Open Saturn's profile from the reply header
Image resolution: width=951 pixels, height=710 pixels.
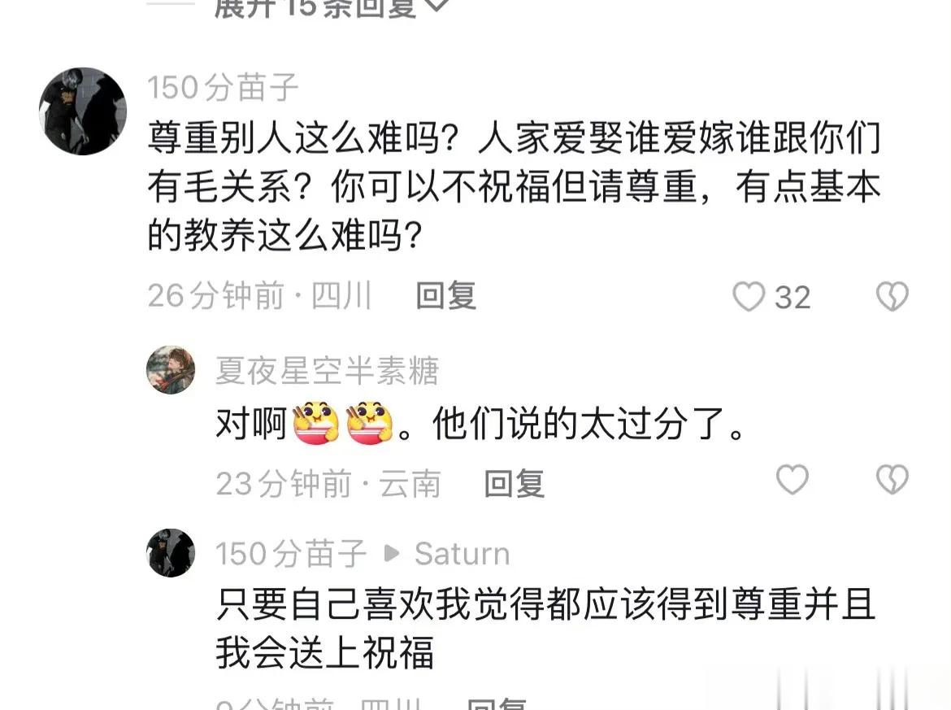pos(462,553)
